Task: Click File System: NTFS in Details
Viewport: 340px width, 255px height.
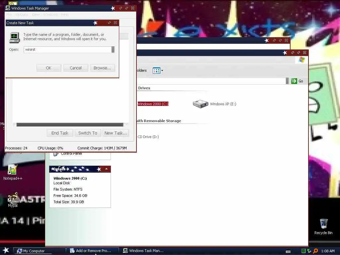Action: 68,189
